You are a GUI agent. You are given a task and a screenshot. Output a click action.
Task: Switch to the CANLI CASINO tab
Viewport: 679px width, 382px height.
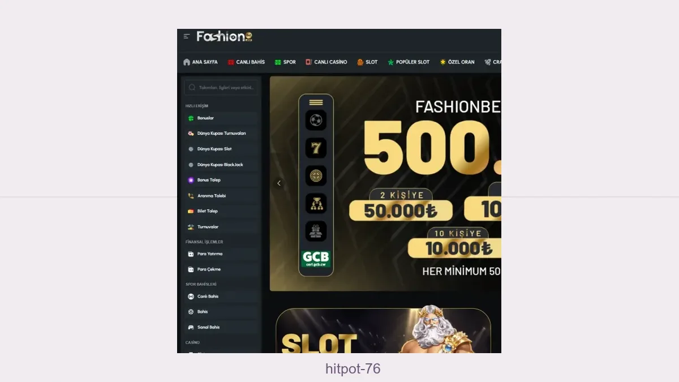[x=326, y=62]
